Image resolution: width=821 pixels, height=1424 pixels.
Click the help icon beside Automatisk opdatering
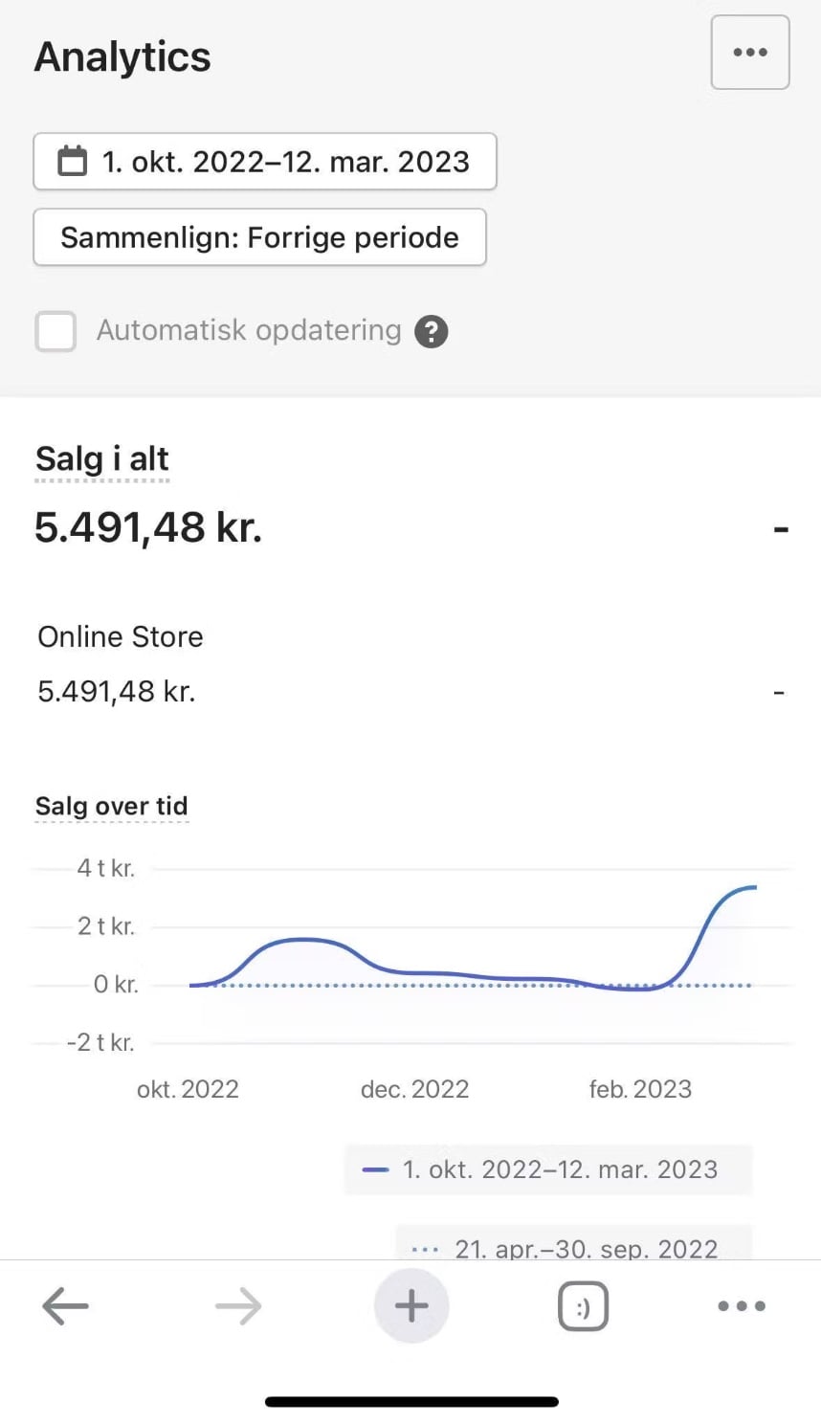432,332
